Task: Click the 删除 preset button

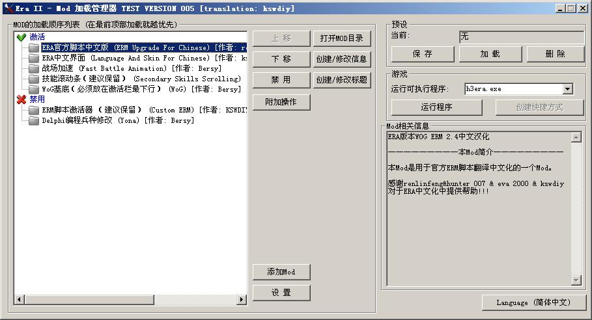Action: click(556, 54)
